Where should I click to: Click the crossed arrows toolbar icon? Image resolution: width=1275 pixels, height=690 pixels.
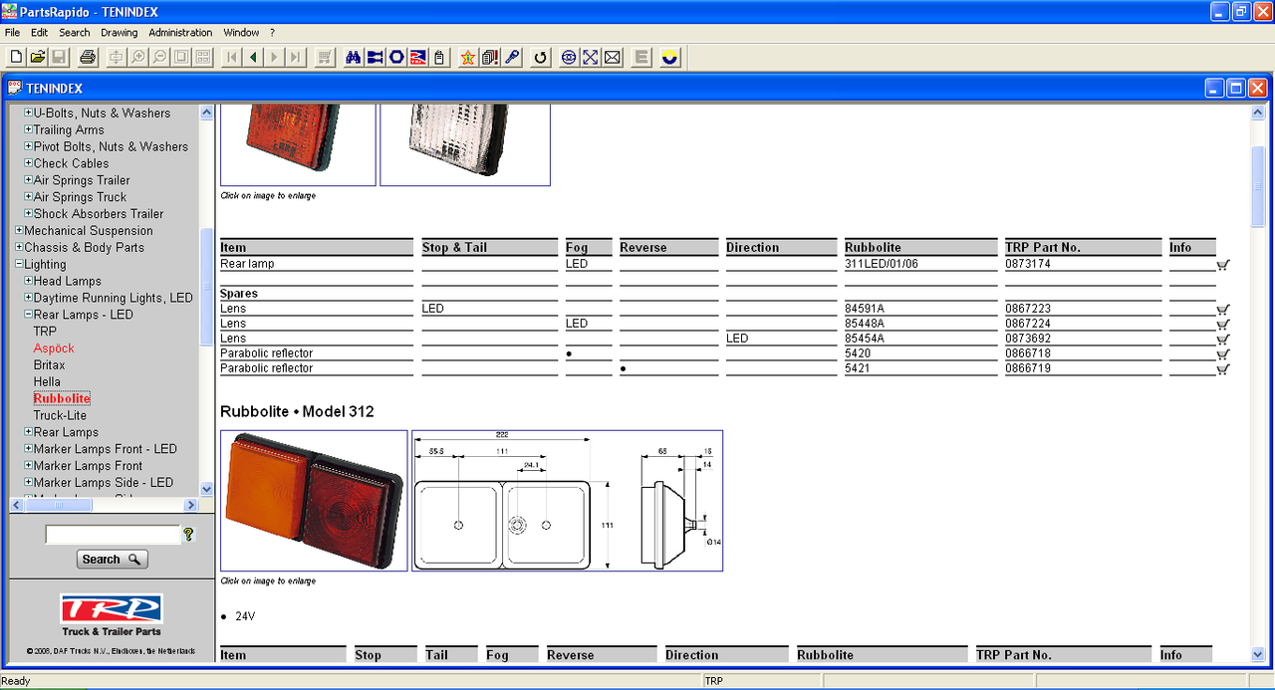point(590,58)
